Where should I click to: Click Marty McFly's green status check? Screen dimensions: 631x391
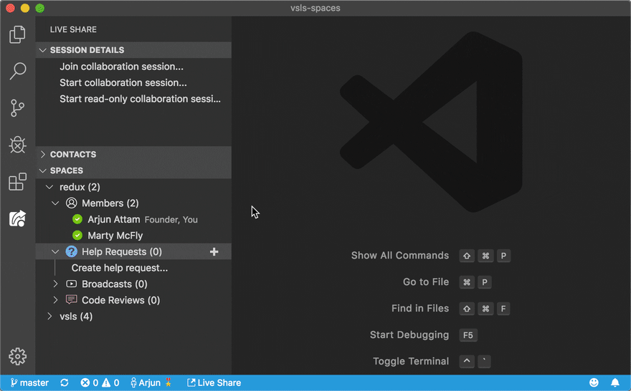point(77,235)
